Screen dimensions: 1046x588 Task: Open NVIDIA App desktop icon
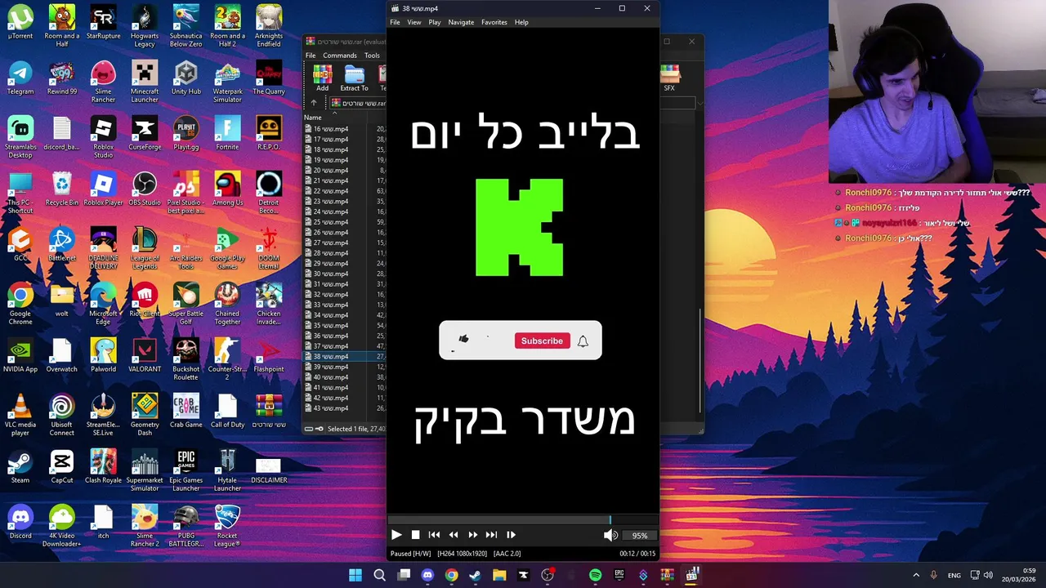pyautogui.click(x=20, y=355)
